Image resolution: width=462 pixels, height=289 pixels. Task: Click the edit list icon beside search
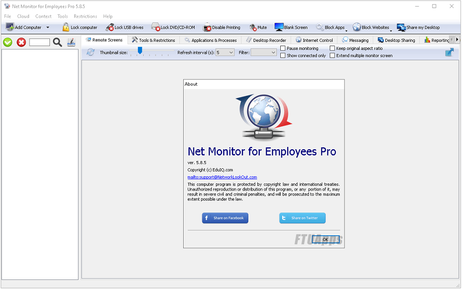(71, 42)
